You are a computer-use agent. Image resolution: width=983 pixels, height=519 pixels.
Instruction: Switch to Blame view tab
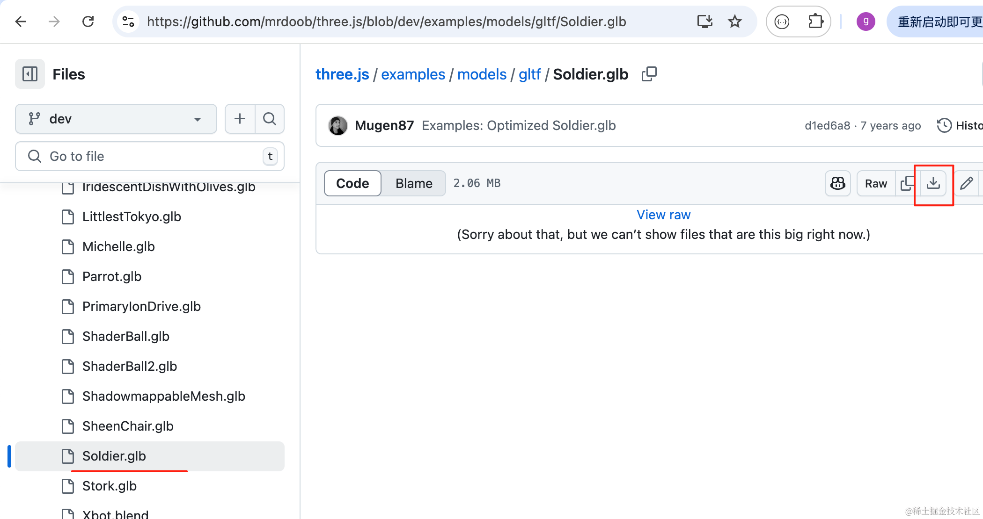414,183
